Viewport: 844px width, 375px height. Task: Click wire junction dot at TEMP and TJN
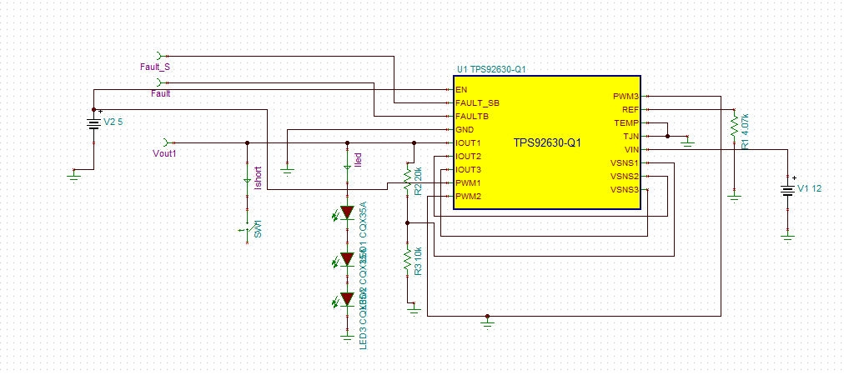tap(667, 136)
